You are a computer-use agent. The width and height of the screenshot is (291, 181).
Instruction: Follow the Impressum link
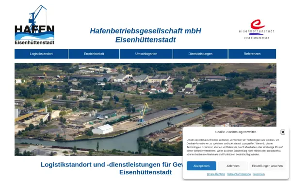tap(259, 174)
